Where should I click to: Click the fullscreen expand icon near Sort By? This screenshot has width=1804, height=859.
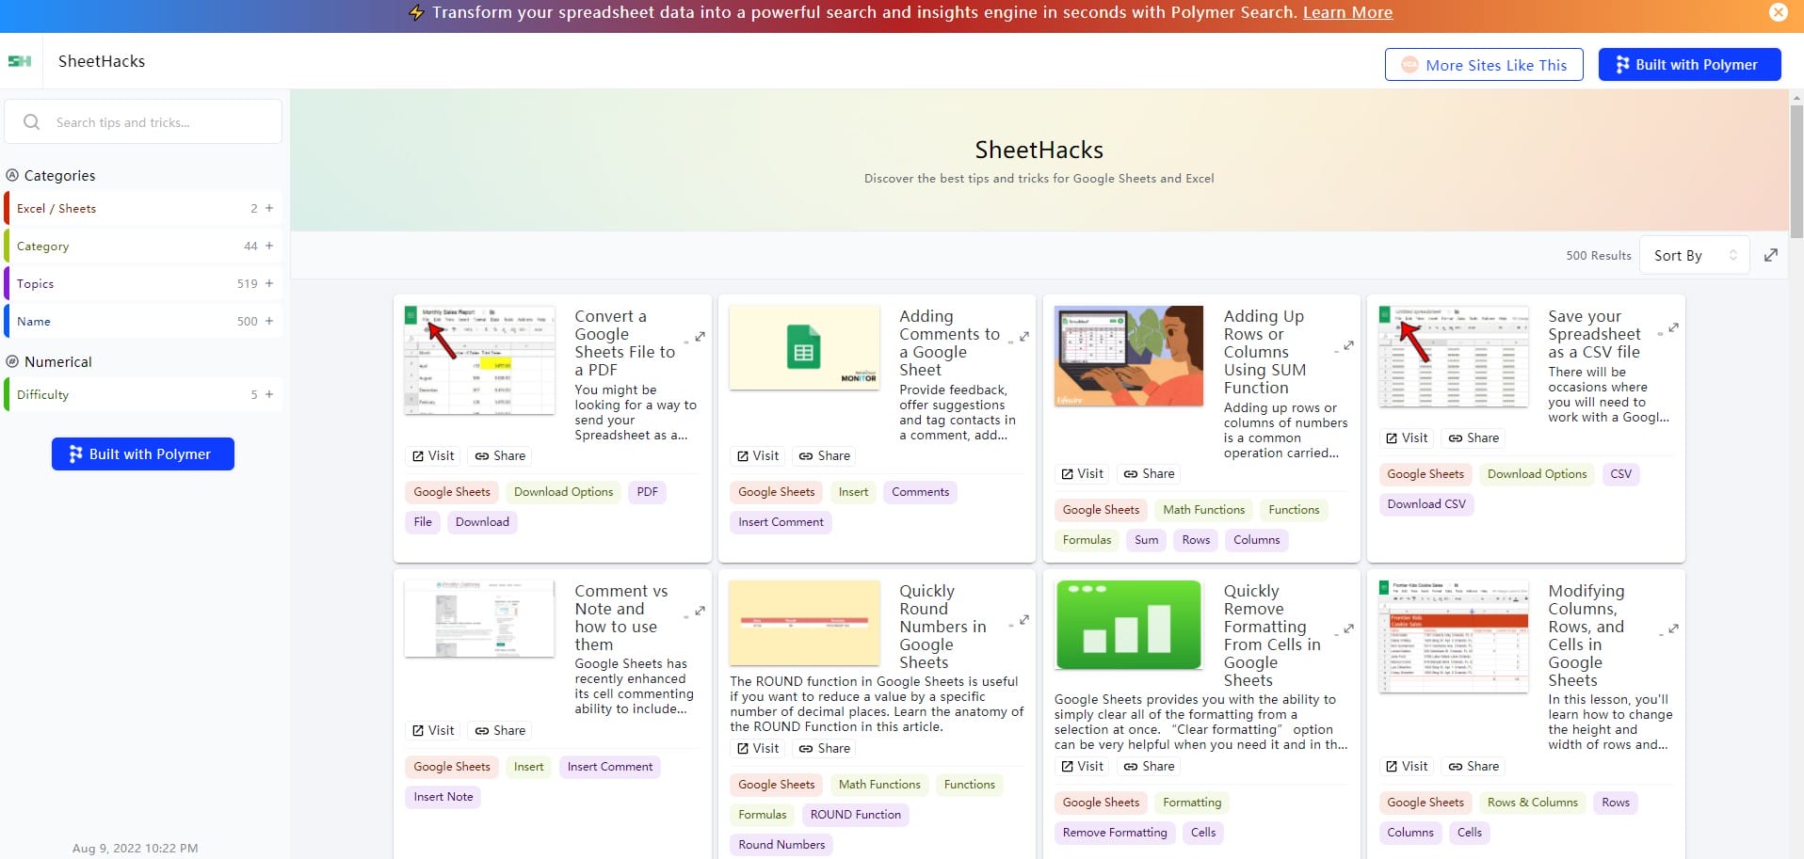[1770, 255]
